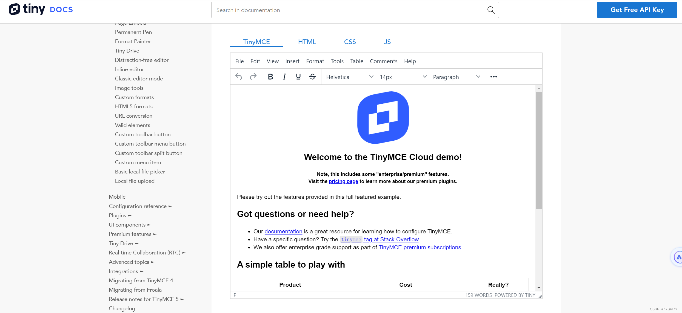Click the TinyMCE logo image in editor
Screen dimensions: 682x313
point(383,117)
